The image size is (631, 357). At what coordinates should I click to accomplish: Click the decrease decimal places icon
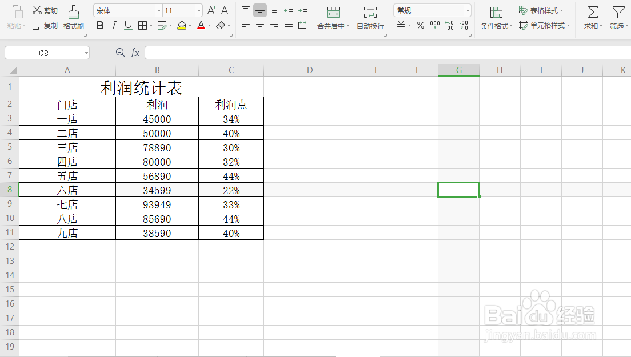pos(464,26)
